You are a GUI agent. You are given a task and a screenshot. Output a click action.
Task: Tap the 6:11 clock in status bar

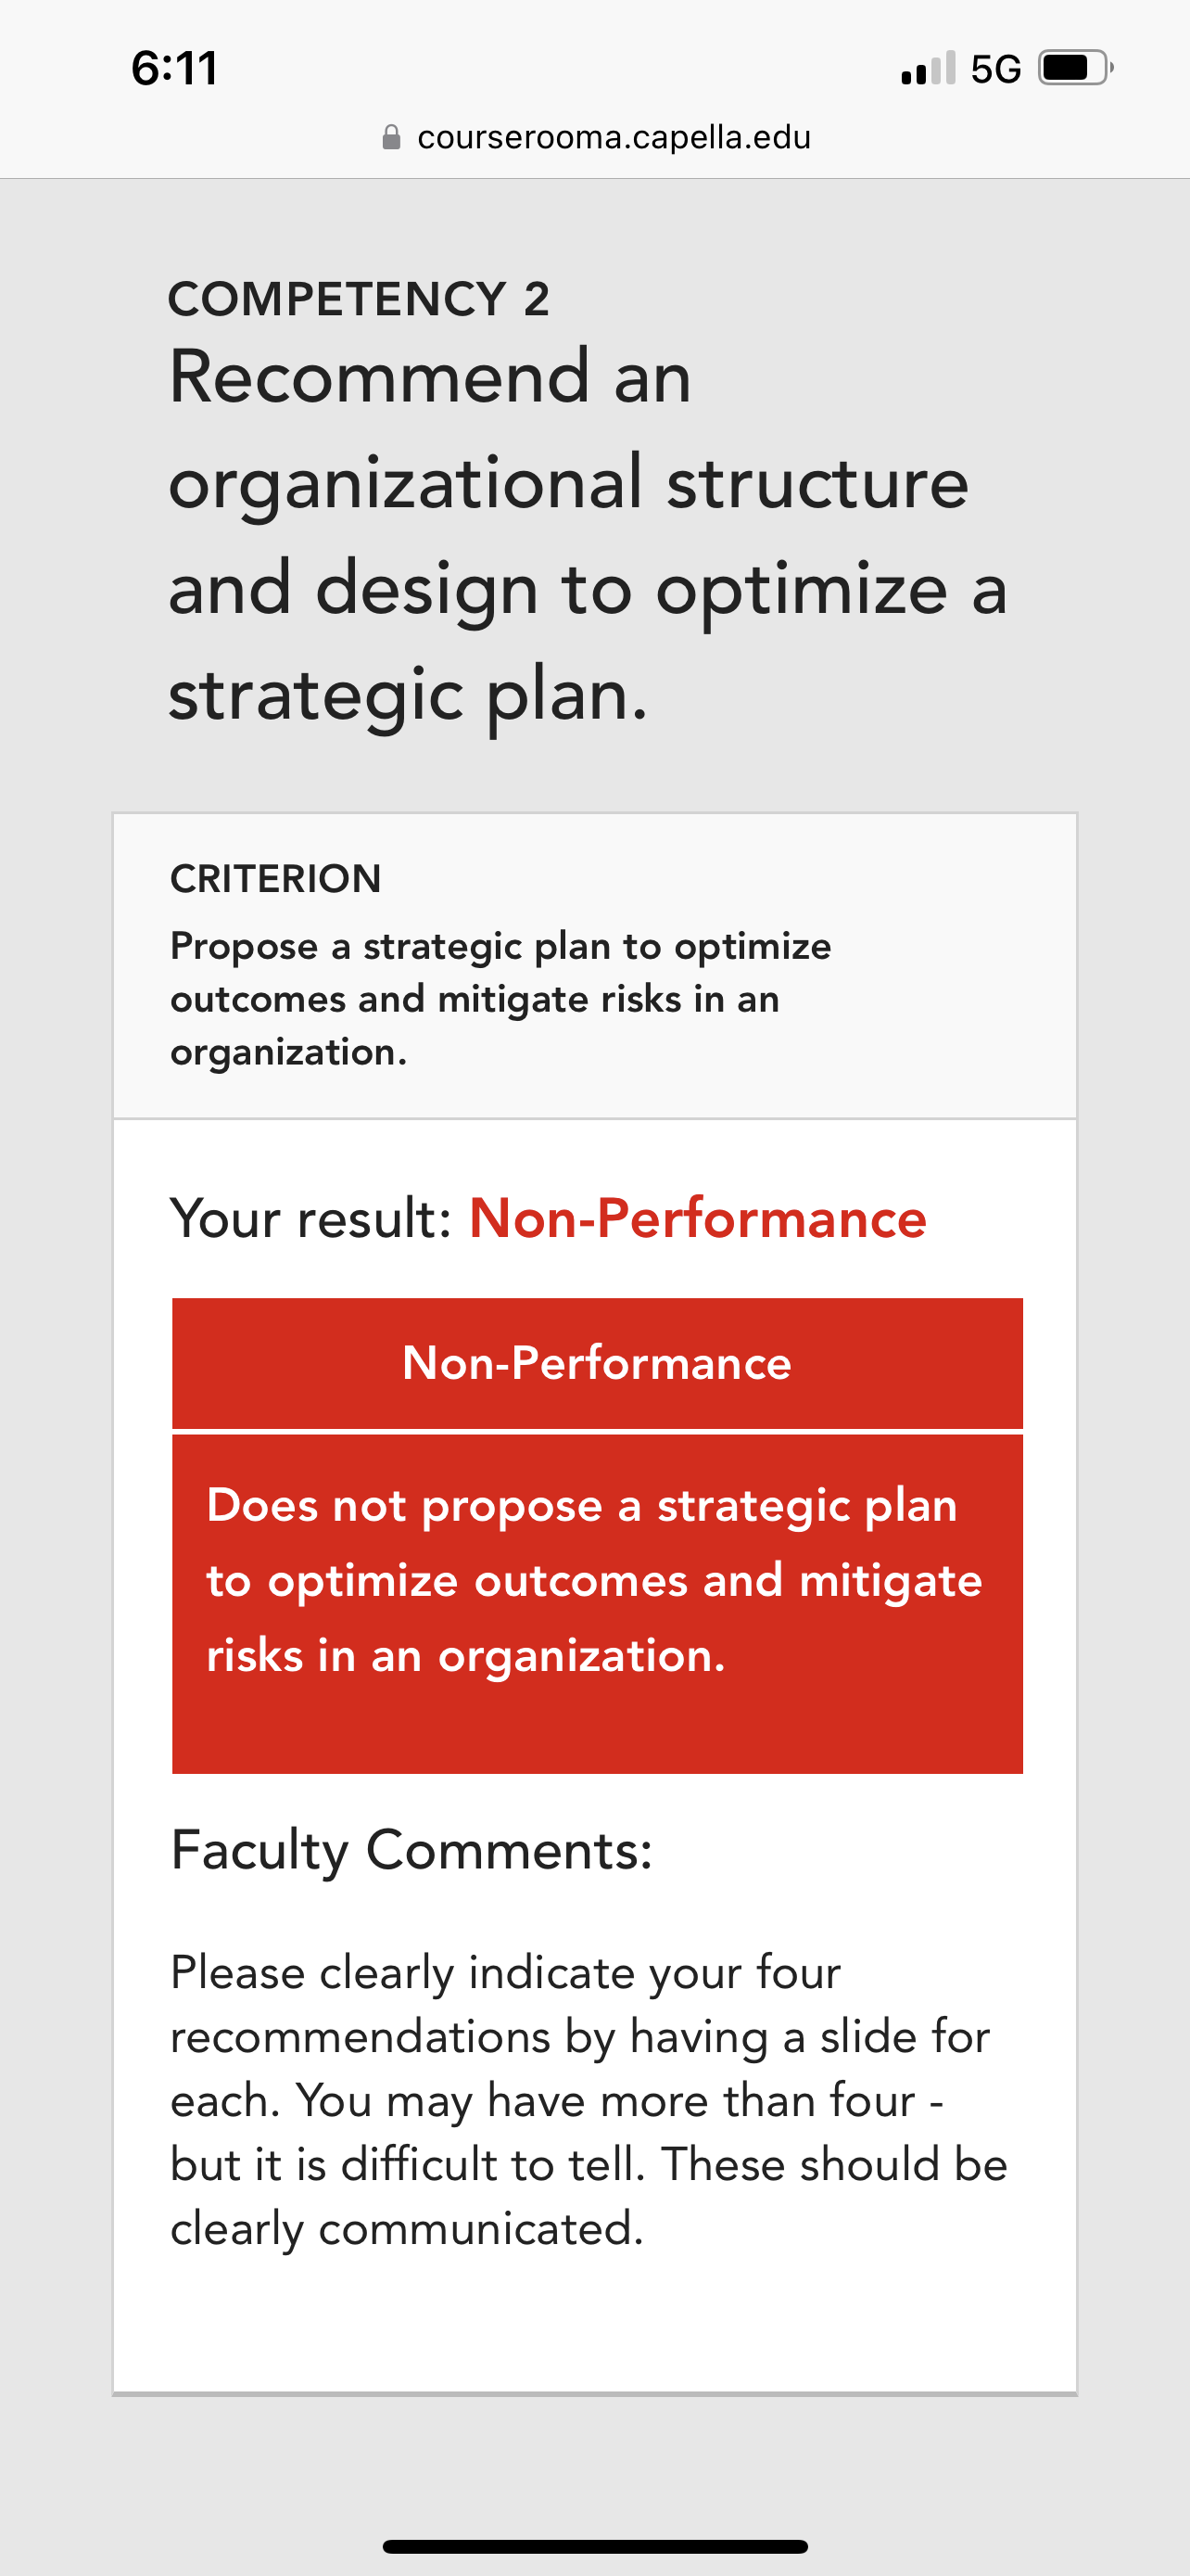174,69
